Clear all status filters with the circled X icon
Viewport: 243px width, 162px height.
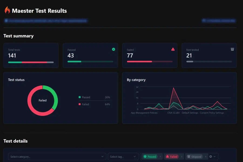point(211,157)
